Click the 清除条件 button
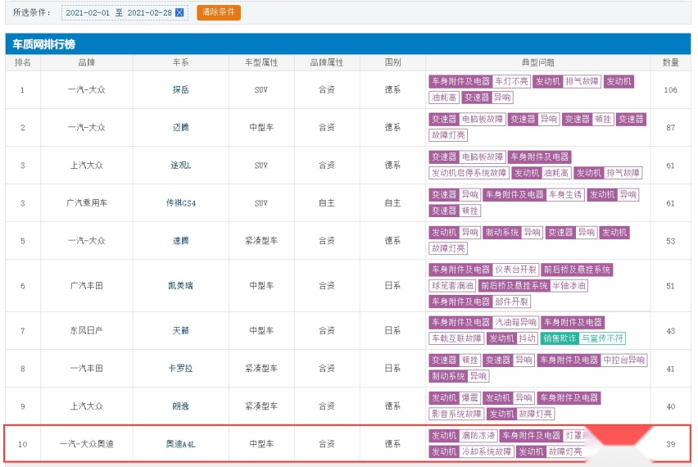 [x=219, y=12]
